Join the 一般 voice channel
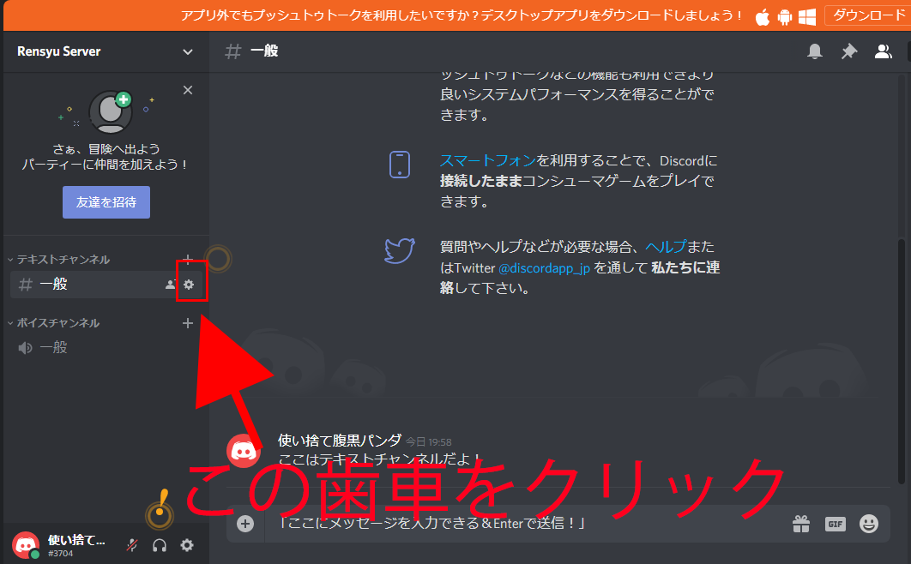Viewport: 911px width, 564px height. 105,347
